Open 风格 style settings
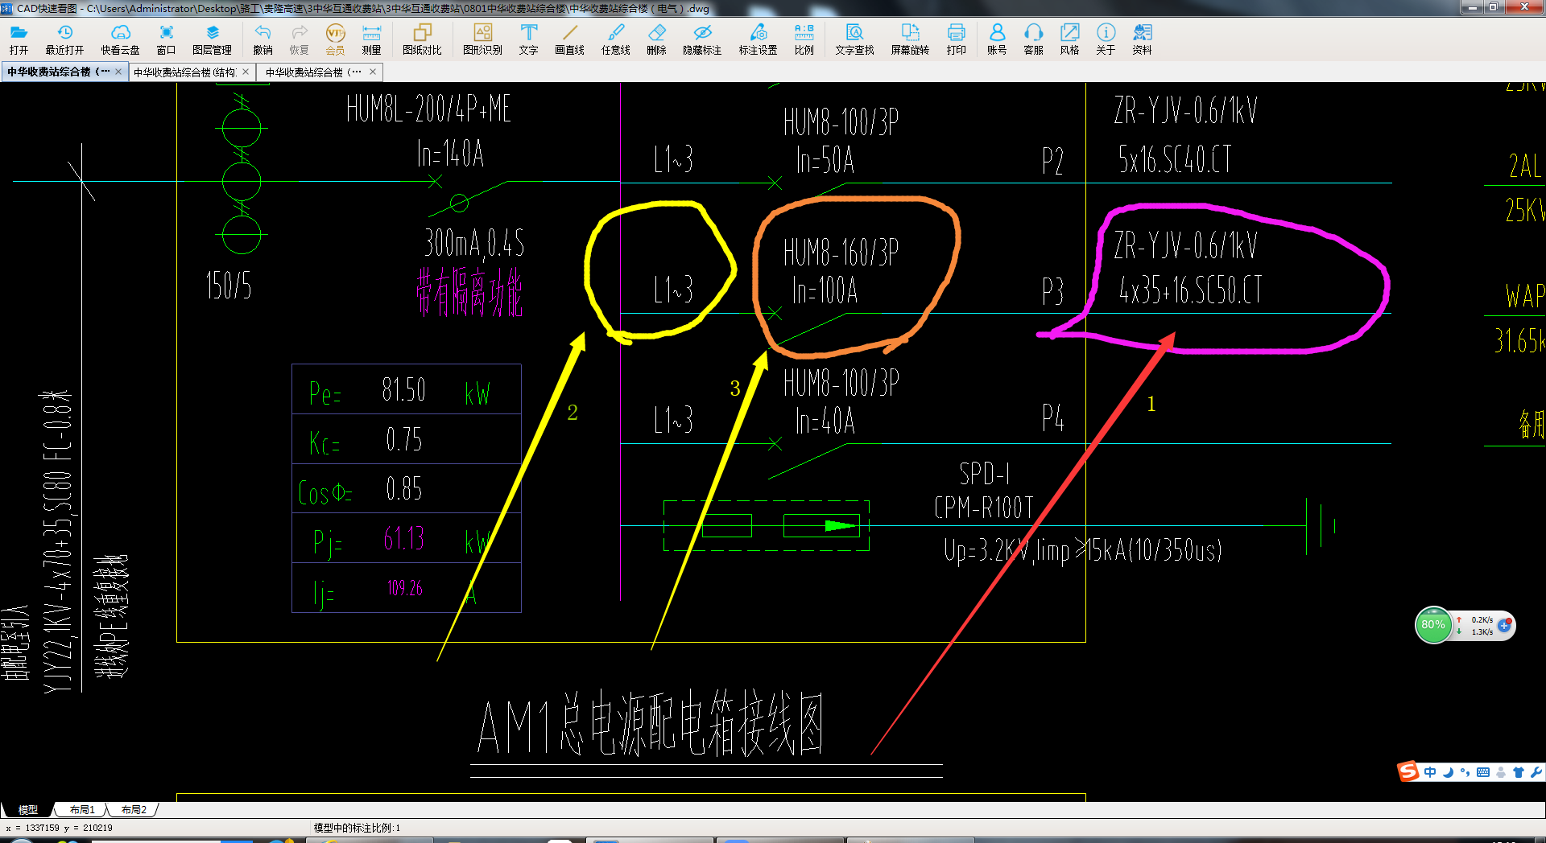The width and height of the screenshot is (1546, 843). (x=1069, y=39)
